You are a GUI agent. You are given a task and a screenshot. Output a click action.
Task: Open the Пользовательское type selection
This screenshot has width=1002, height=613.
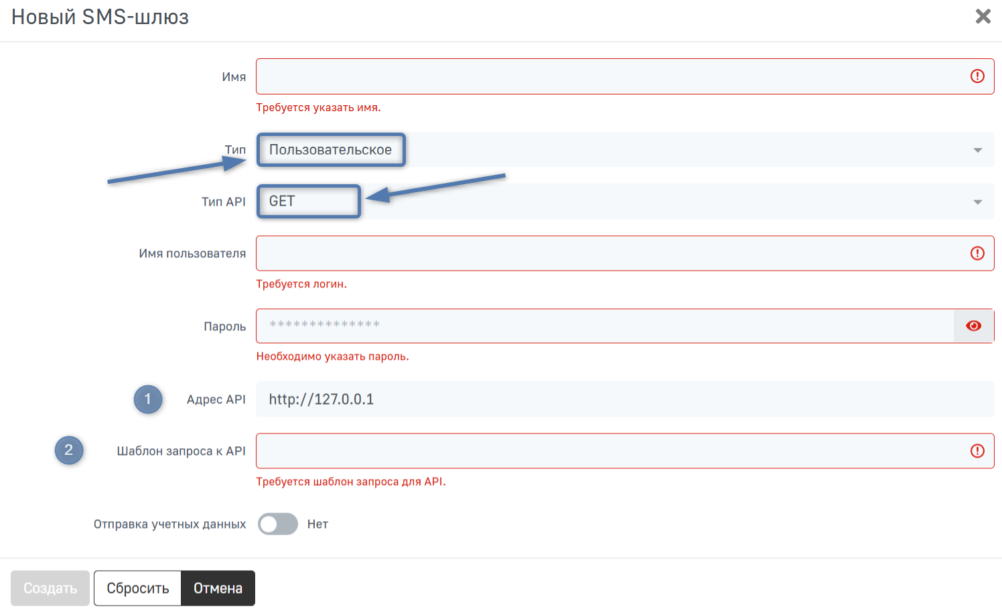pyautogui.click(x=331, y=150)
